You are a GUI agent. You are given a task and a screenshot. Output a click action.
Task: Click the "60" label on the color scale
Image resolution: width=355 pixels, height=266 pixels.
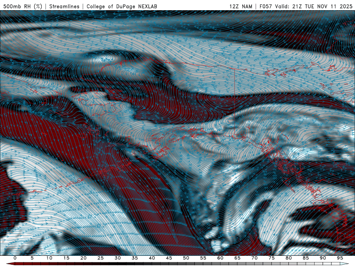tap(220, 258)
